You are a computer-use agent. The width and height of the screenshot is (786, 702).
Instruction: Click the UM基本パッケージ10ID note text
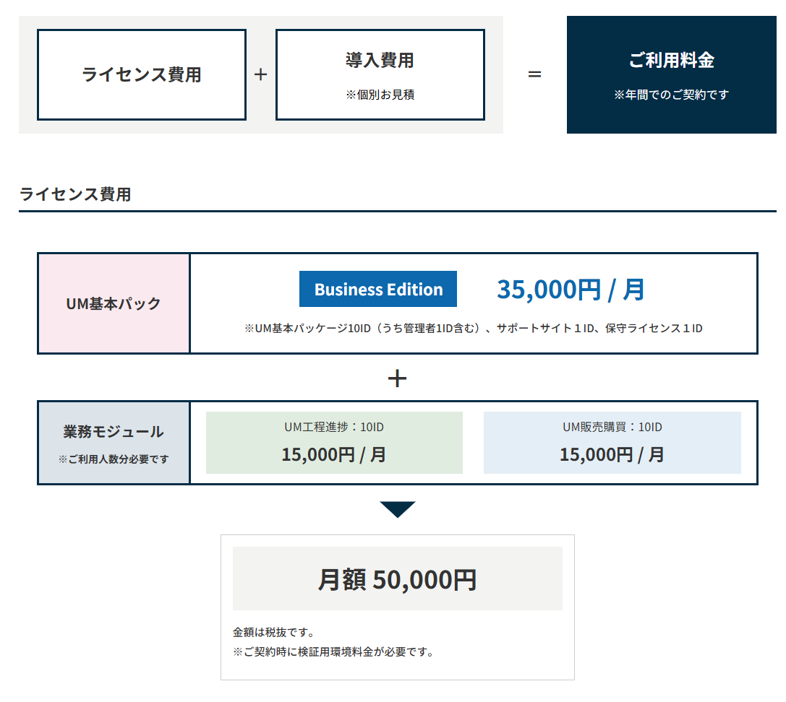(474, 329)
